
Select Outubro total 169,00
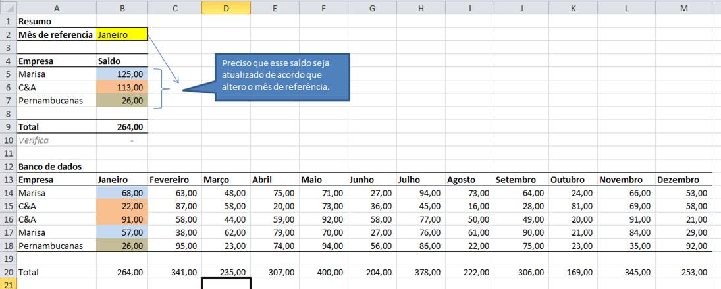pyautogui.click(x=574, y=272)
